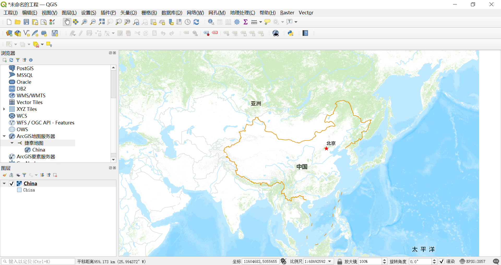This screenshot has width=501, height=265.
Task: Toggle the 渲染 checkbox in the status bar
Action: pyautogui.click(x=442, y=261)
